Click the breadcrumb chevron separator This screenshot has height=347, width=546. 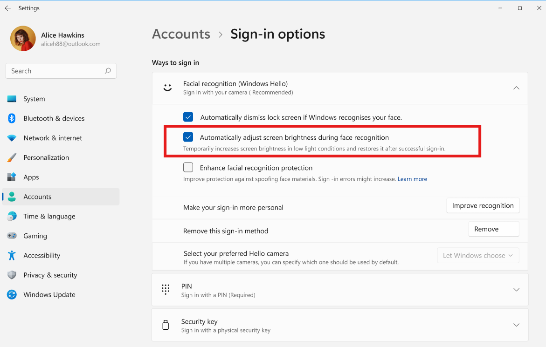[221, 35]
